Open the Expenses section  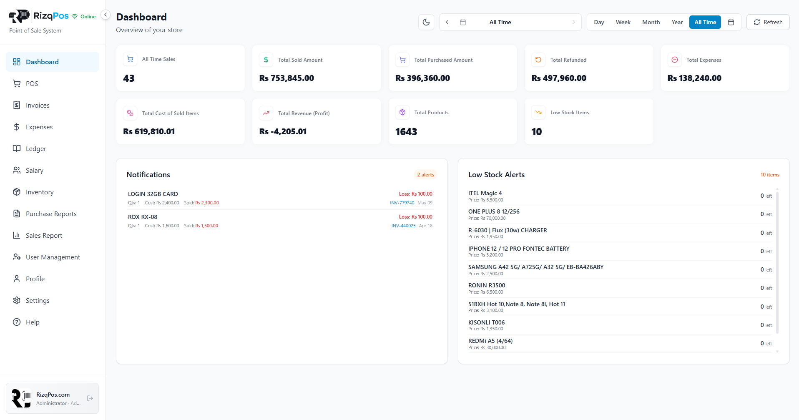point(53,127)
